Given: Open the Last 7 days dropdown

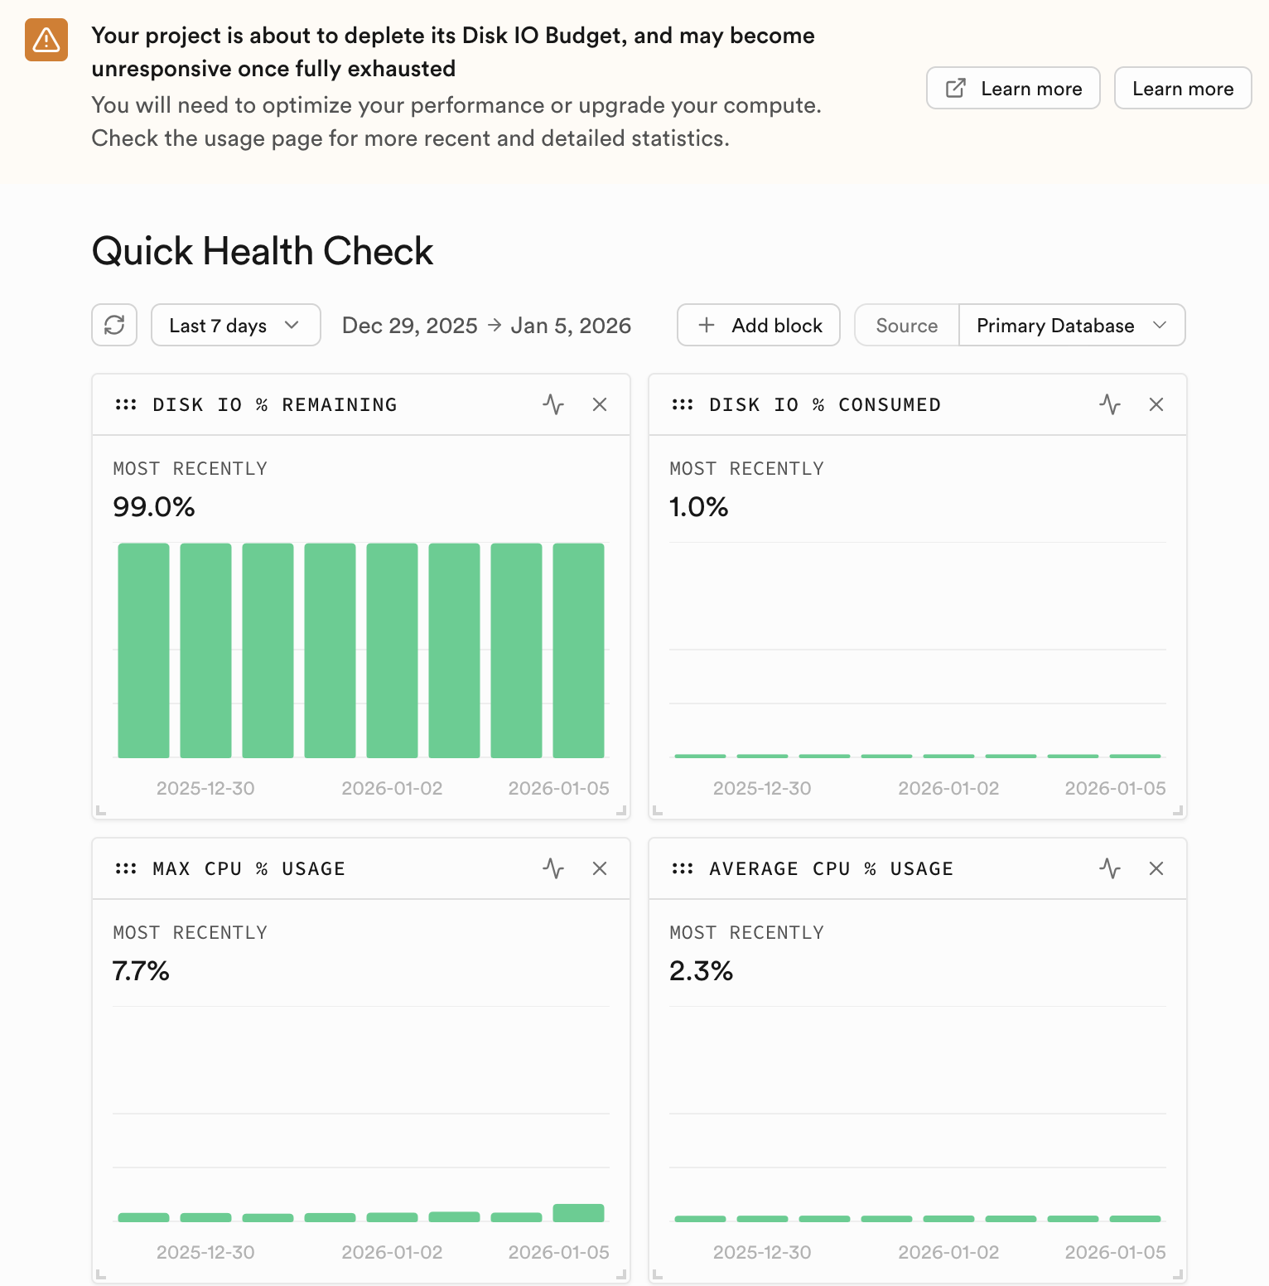Looking at the screenshot, I should pyautogui.click(x=235, y=325).
